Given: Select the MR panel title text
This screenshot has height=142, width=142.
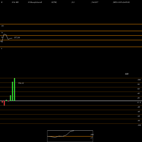Looking at the screenshot, I should pyautogui.click(x=127, y=74).
